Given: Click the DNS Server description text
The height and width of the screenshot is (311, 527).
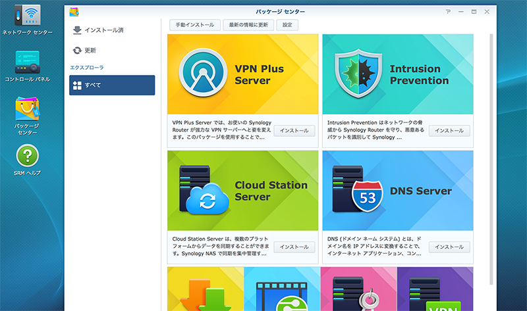Looking at the screenshot, I should (x=374, y=247).
